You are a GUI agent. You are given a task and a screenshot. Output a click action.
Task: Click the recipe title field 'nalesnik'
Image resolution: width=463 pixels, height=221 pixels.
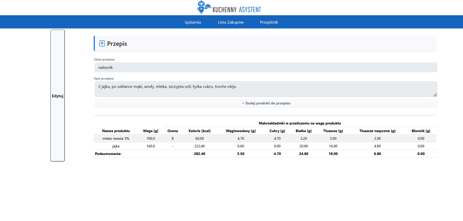266,67
